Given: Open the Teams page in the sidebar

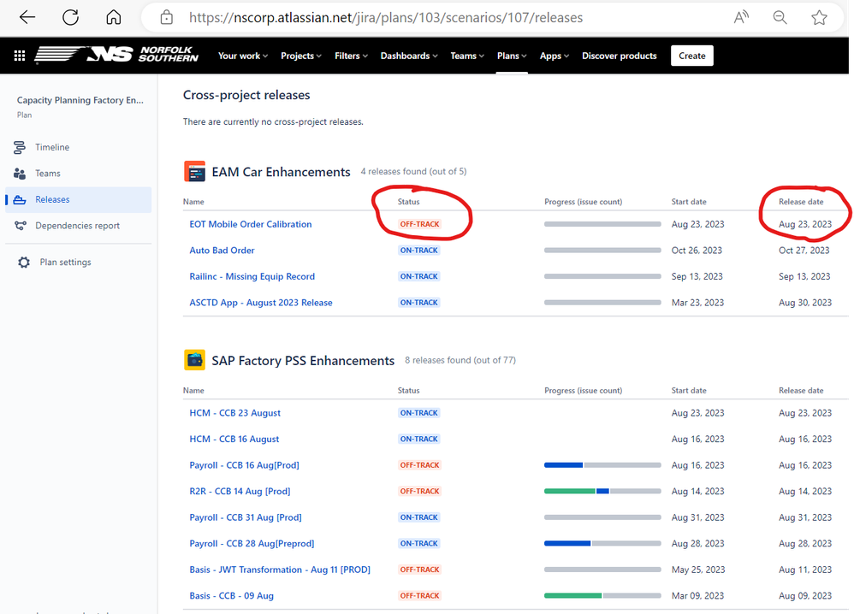Looking at the screenshot, I should tap(48, 173).
